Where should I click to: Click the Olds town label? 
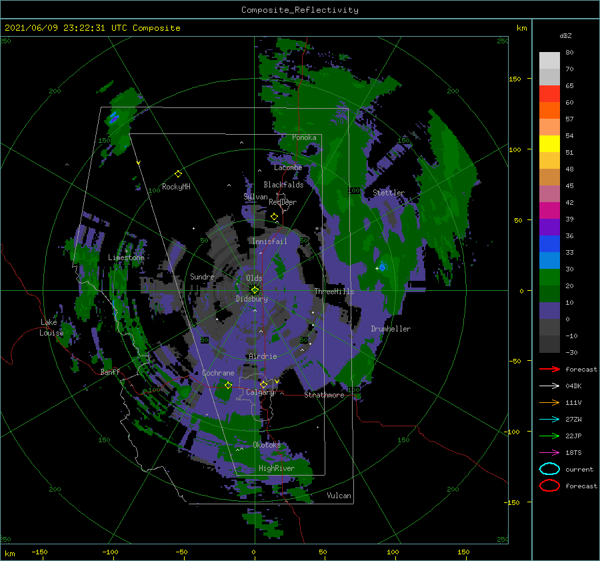pyautogui.click(x=254, y=278)
